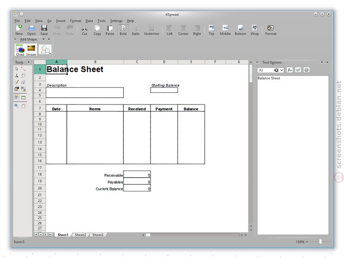Set vertical alignment to Bottom
The height and width of the screenshot is (258, 344).
coord(240,30)
